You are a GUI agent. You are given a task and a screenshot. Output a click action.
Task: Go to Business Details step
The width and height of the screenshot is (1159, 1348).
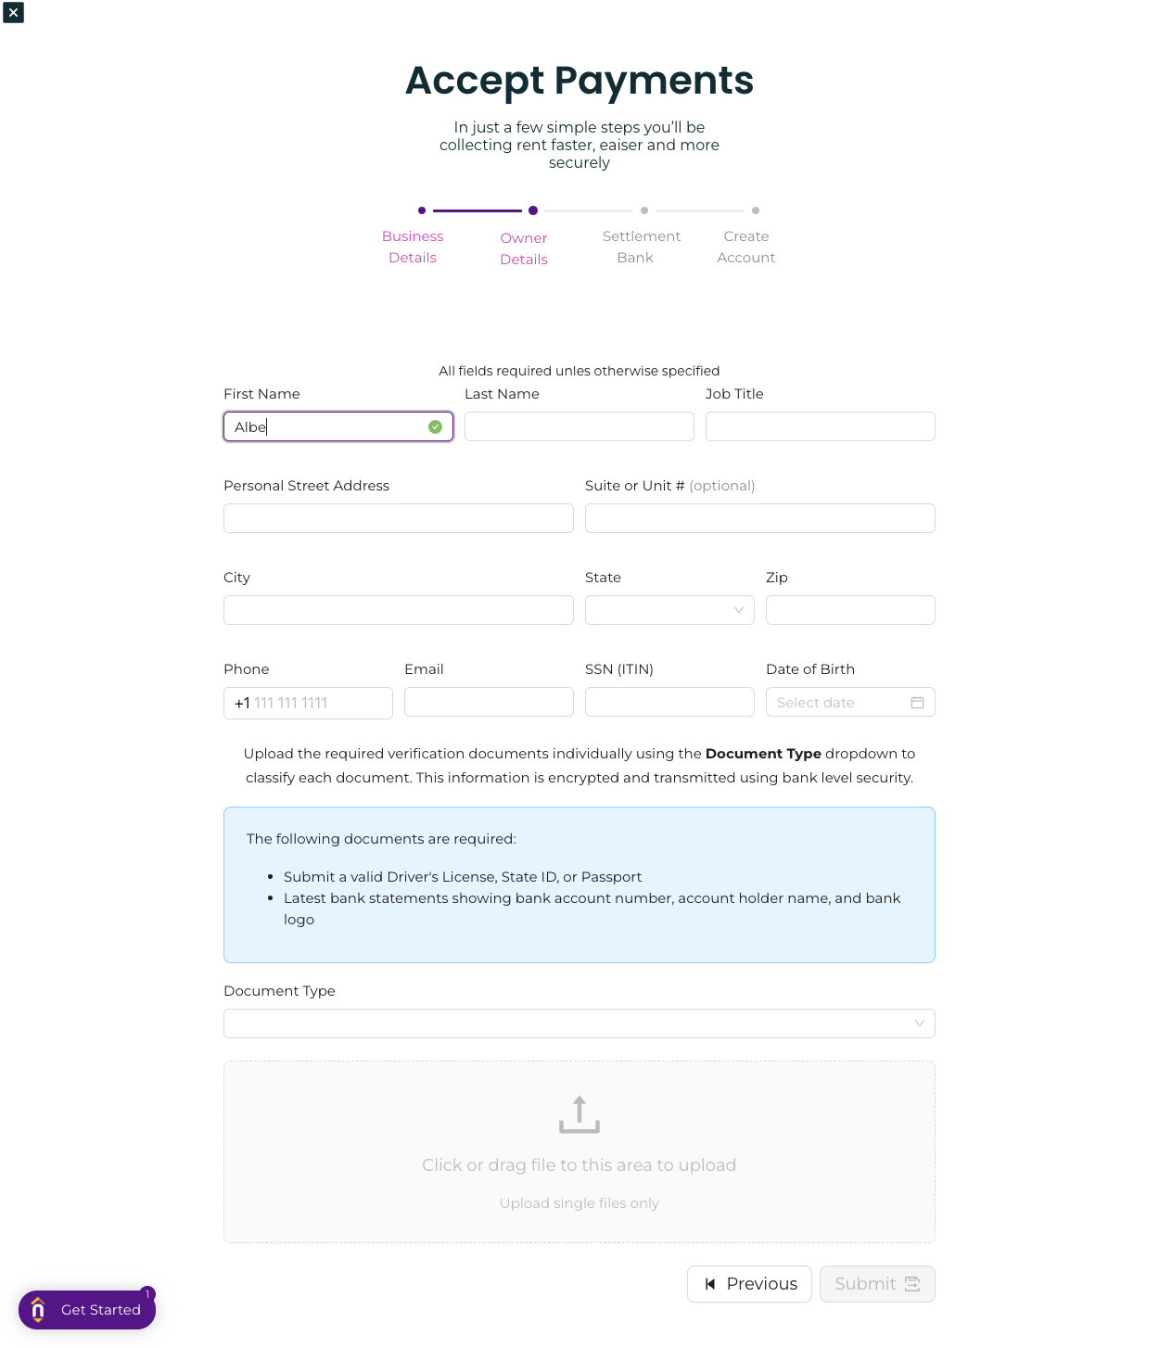(413, 247)
